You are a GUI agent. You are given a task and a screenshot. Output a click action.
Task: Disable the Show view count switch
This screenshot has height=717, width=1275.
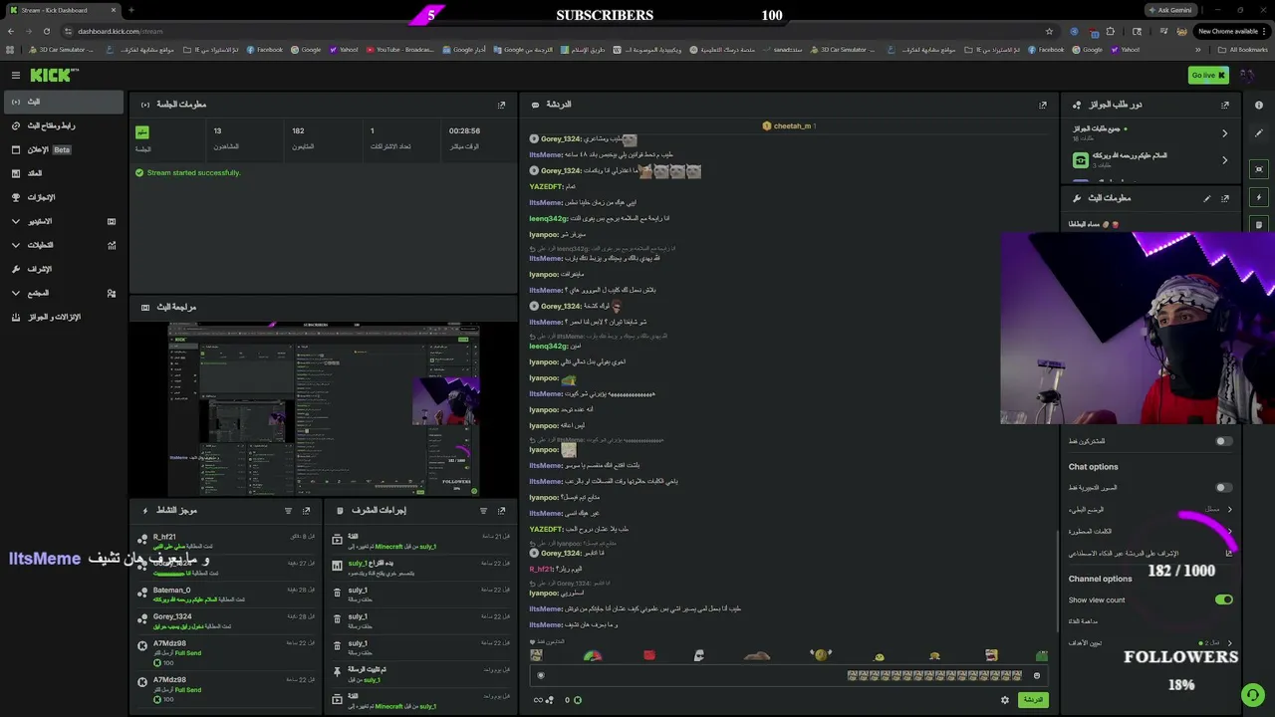coord(1223,599)
